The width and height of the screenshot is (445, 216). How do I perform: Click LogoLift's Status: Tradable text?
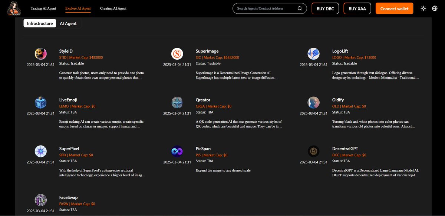tap(345, 63)
